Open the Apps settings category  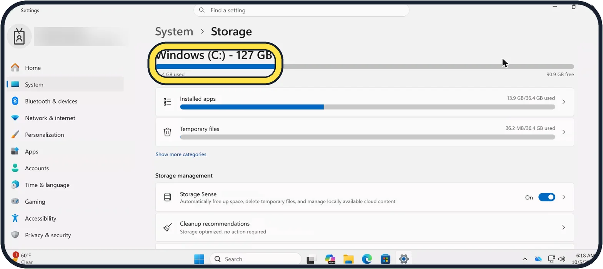tap(65, 151)
